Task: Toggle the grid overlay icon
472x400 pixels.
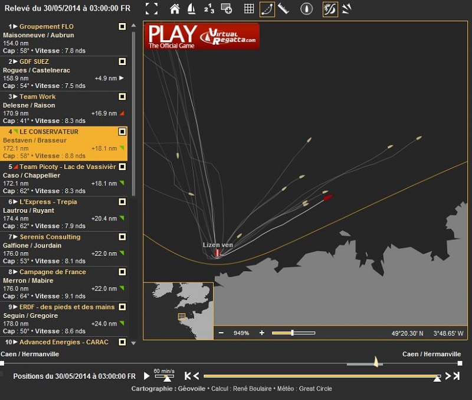Action: coord(249,9)
